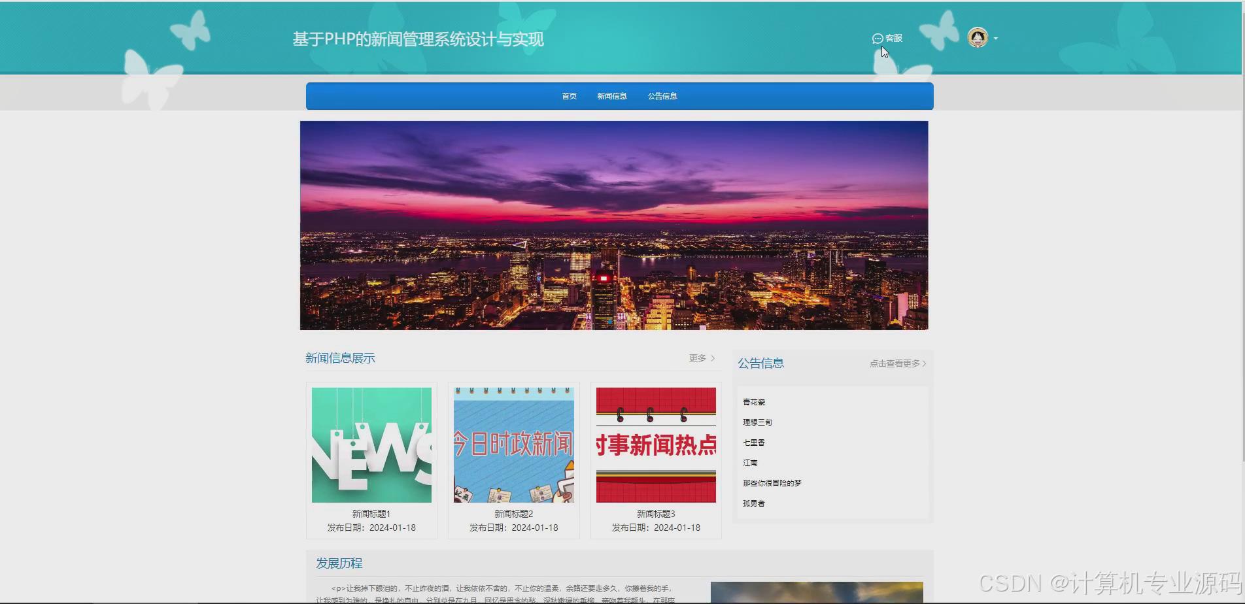Select the 公告信息 menu item
Screen dimensions: 1245x604
(662, 95)
